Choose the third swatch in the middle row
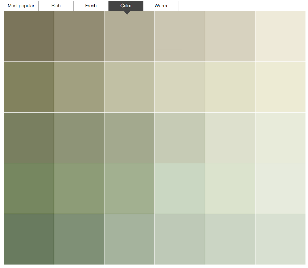 pos(129,138)
